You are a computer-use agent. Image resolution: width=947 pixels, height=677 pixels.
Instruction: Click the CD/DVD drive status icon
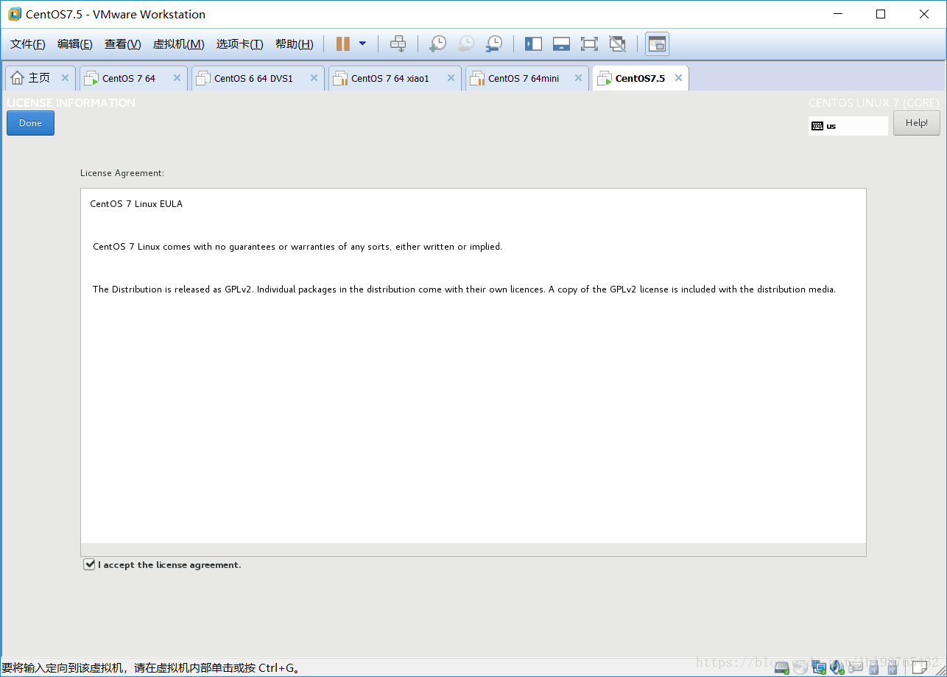(x=800, y=667)
